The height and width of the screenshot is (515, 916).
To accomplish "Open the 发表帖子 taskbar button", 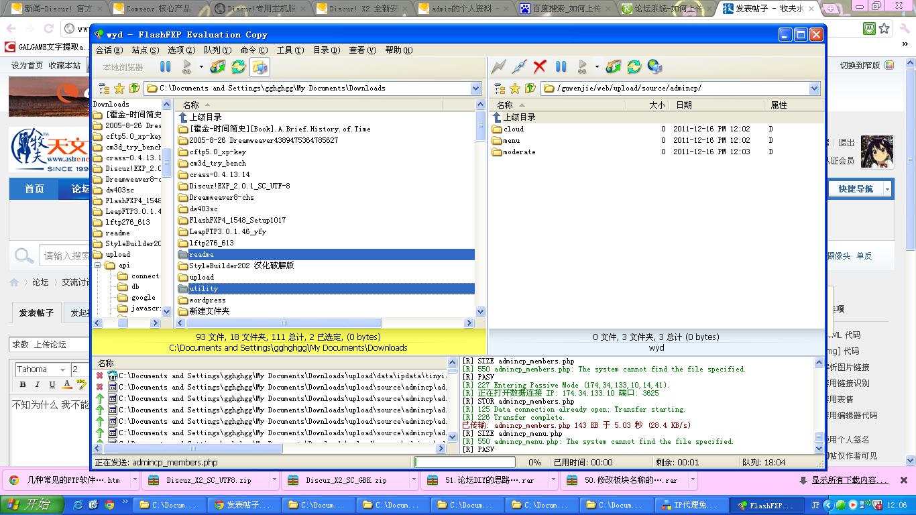I will pyautogui.click(x=243, y=505).
